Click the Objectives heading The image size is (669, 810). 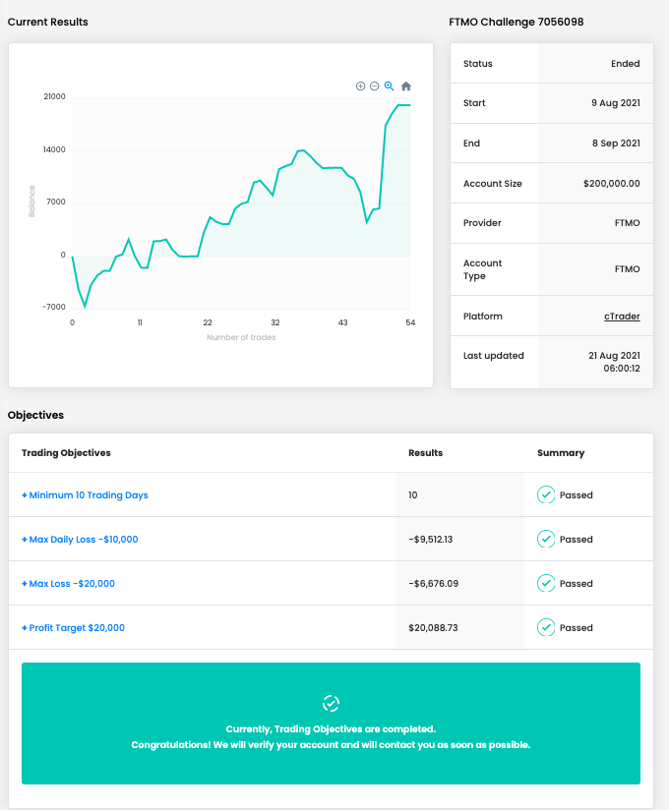(x=35, y=415)
